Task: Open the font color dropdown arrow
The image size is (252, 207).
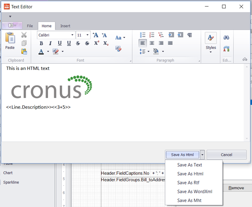Action: pyautogui.click(x=48, y=52)
